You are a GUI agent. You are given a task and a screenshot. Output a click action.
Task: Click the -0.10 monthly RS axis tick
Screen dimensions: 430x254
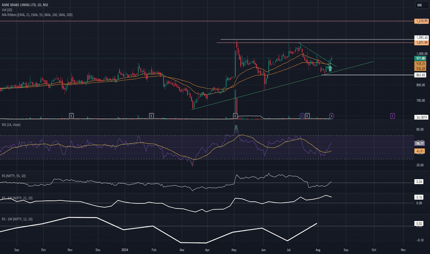419,240
